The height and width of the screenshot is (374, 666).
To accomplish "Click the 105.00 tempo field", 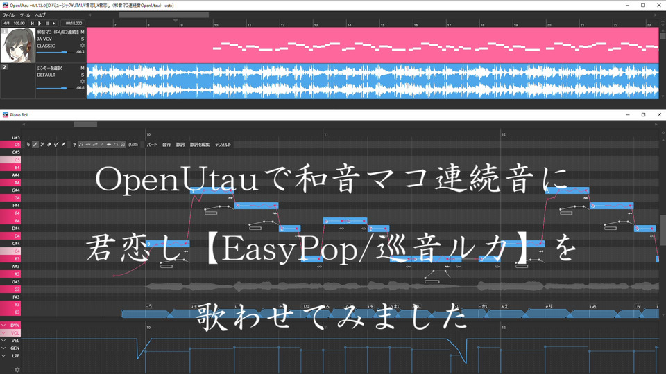I will (x=19, y=24).
